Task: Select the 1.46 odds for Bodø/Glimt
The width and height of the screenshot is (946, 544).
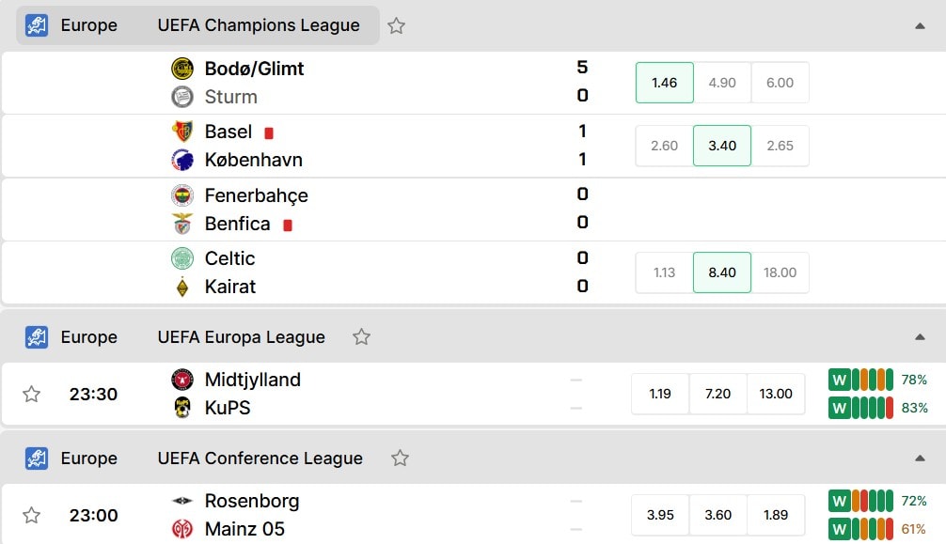Action: [664, 83]
